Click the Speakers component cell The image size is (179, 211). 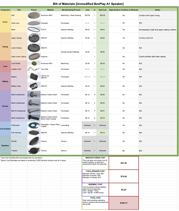coord(5,145)
